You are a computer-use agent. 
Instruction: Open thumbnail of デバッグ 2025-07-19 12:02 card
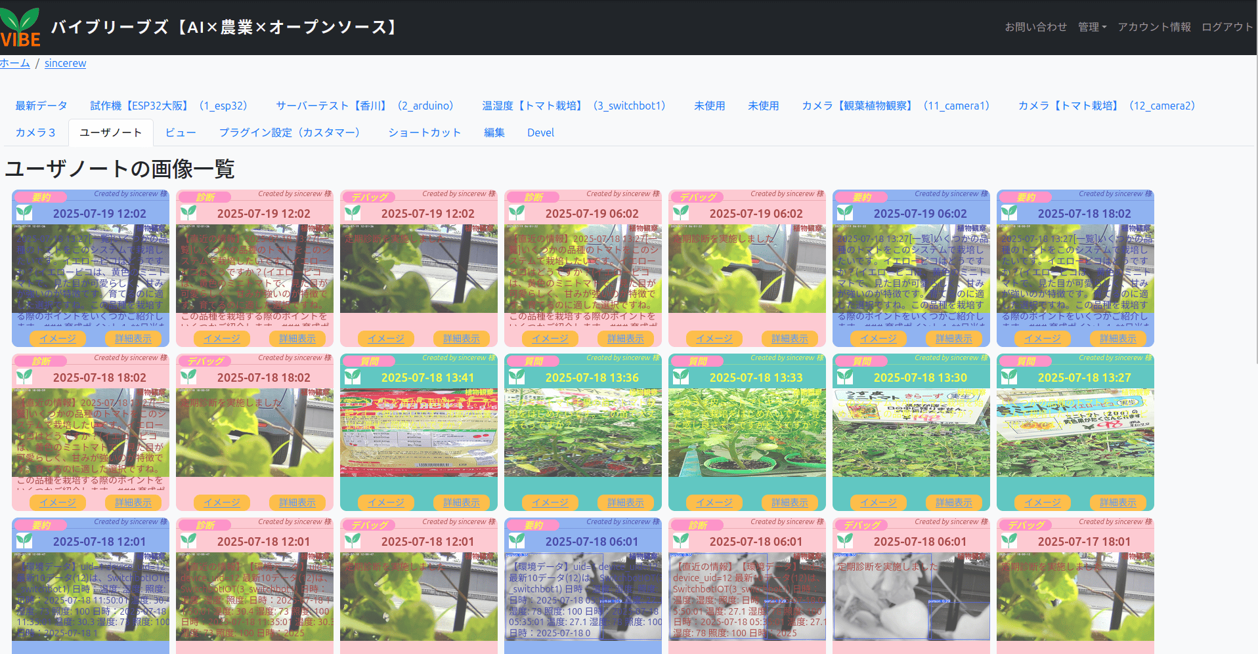419,268
